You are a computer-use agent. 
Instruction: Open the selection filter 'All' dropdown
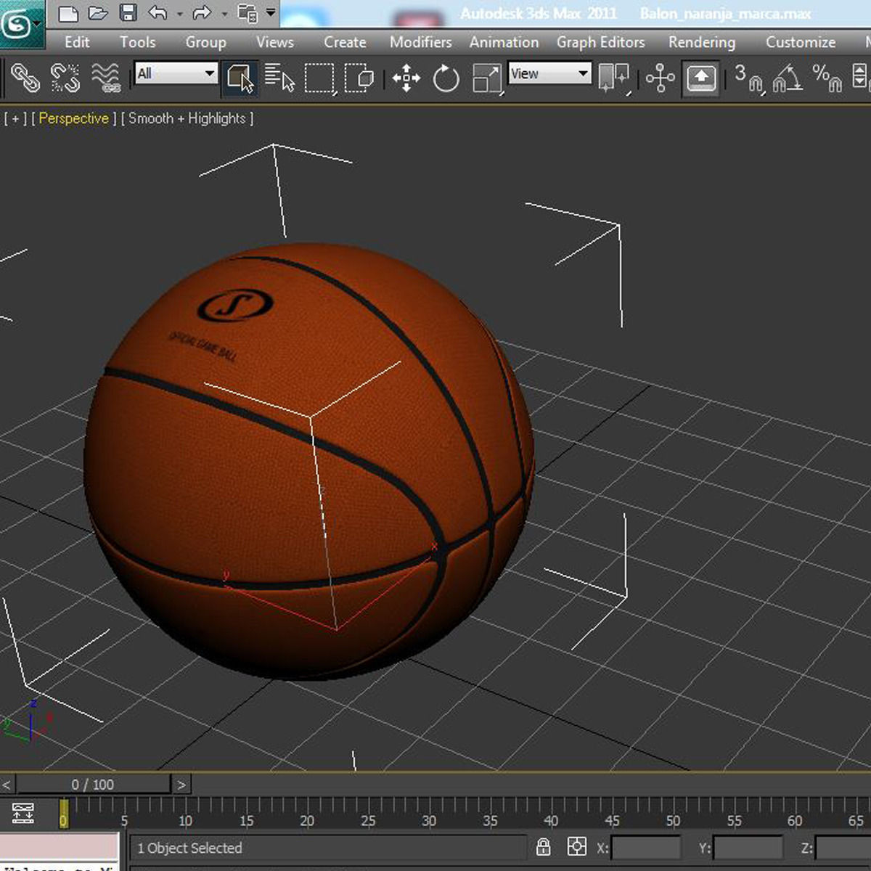pos(176,73)
